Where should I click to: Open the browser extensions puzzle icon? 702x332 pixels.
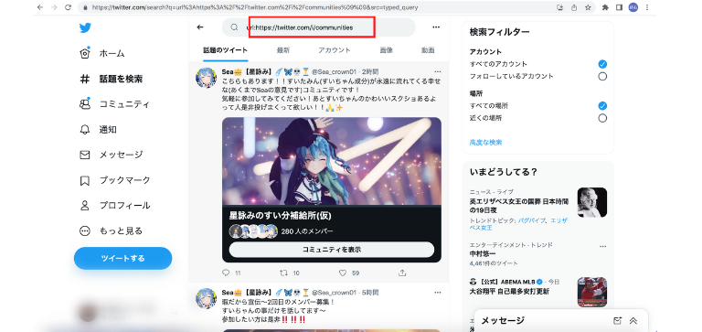pyautogui.click(x=605, y=7)
